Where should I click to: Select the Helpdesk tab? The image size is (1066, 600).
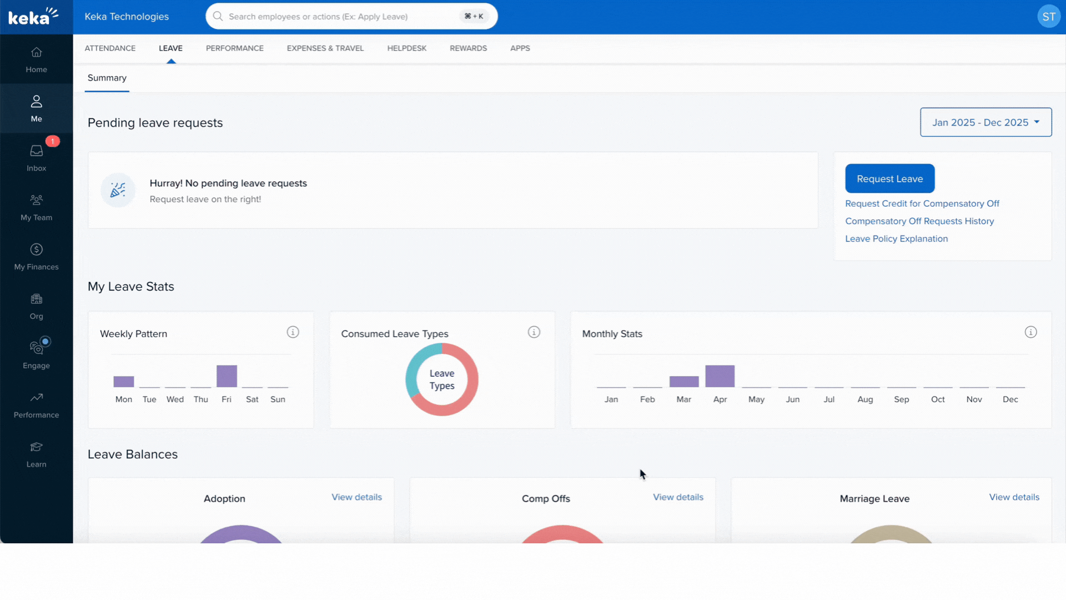tap(406, 48)
